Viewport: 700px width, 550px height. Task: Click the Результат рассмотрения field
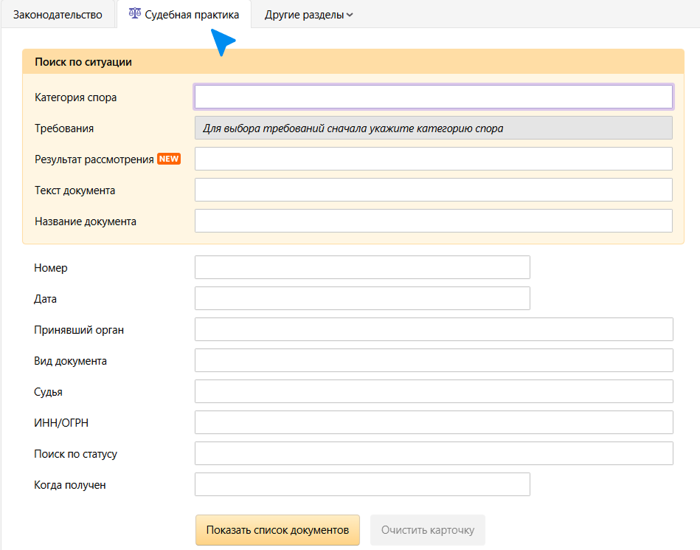point(434,159)
